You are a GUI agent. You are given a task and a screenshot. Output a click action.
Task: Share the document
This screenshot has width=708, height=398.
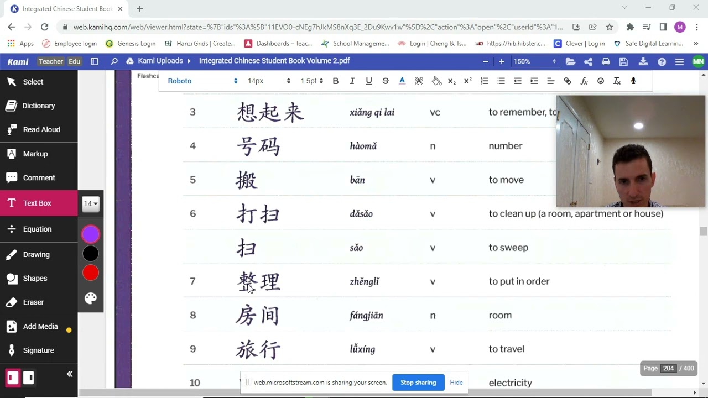(588, 62)
